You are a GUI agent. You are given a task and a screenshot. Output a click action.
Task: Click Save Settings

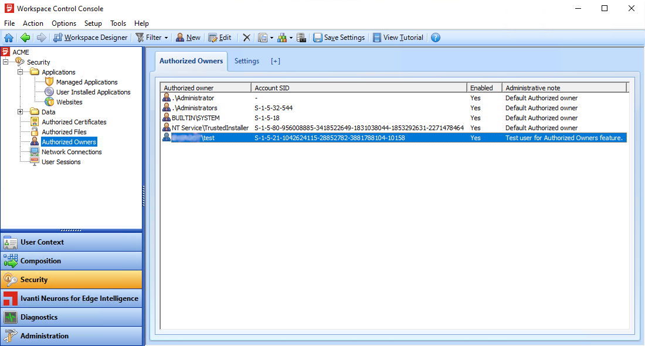click(x=339, y=38)
